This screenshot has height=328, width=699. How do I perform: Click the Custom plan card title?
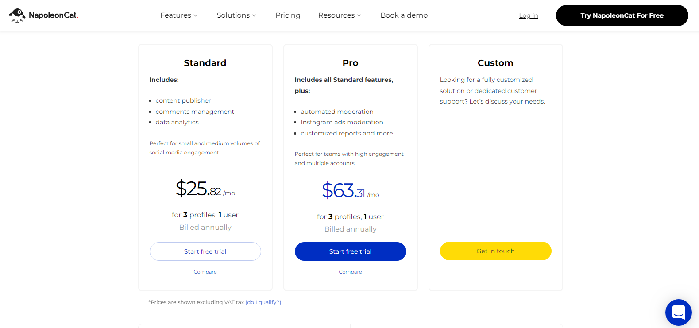point(495,62)
